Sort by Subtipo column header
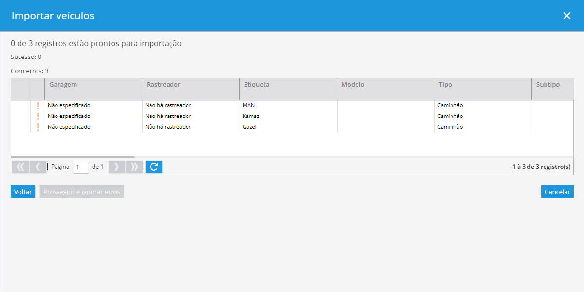The height and width of the screenshot is (292, 584). tap(552, 89)
